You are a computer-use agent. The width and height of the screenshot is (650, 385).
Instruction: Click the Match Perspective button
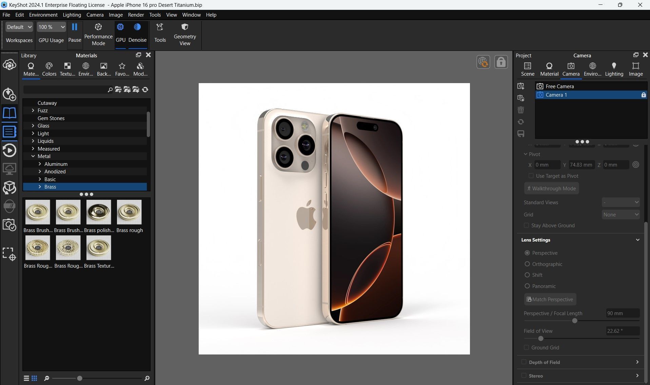550,299
